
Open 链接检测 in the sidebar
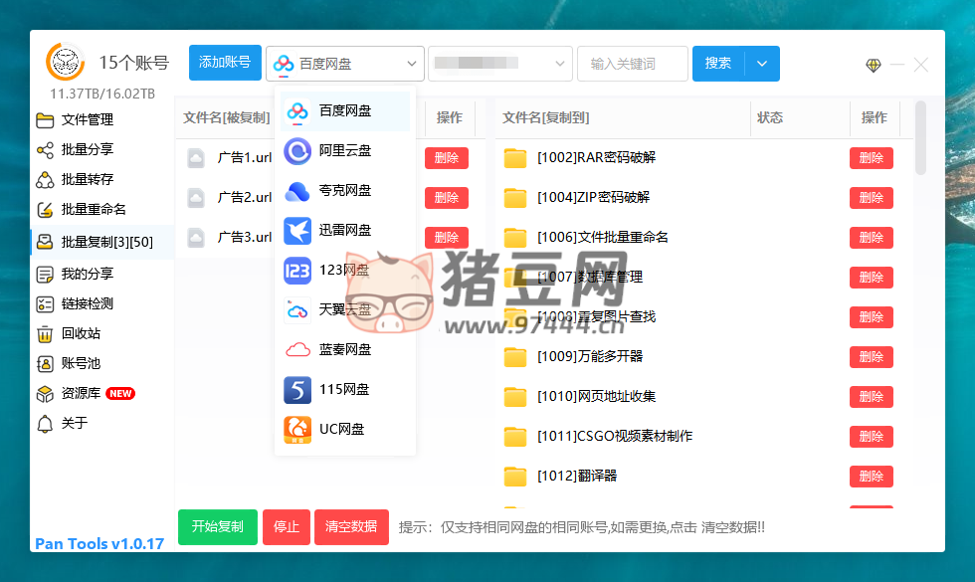pyautogui.click(x=88, y=304)
